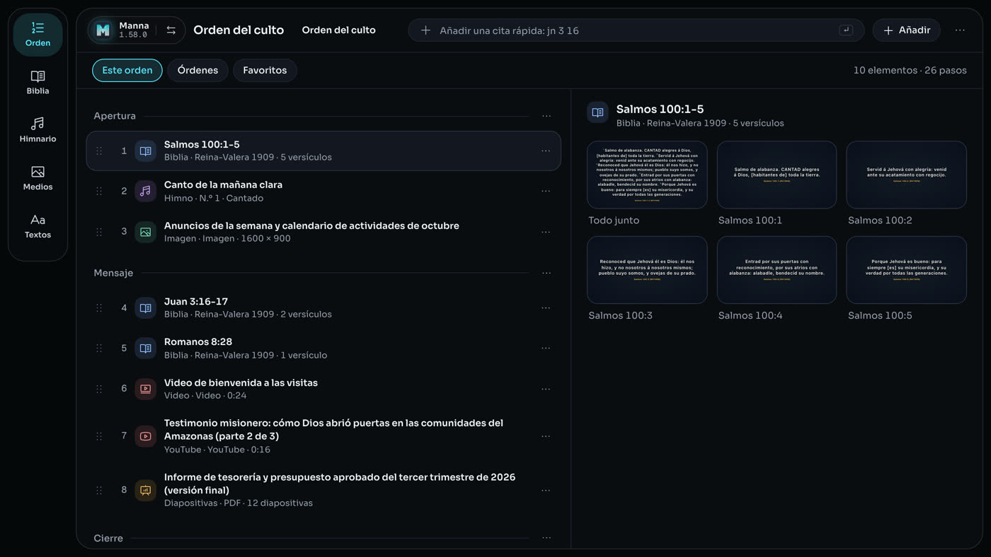Click the Bible icon for Romanos 8:28
Viewport: 991px width, 557px height.
click(x=145, y=348)
